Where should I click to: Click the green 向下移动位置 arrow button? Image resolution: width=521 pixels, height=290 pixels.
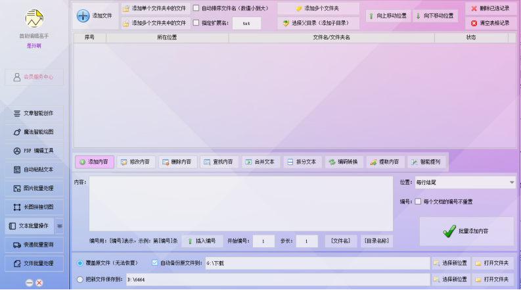[436, 16]
